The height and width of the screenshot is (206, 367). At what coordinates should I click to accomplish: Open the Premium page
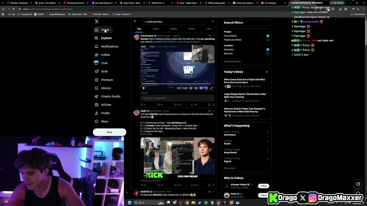click(x=104, y=80)
